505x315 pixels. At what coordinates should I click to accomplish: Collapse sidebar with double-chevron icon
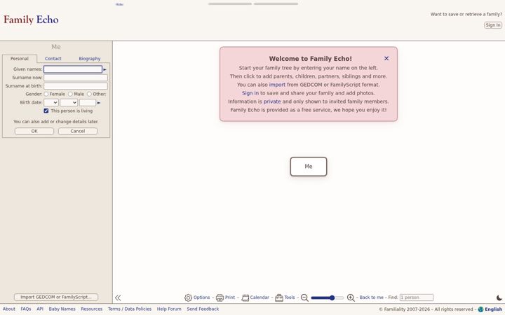pos(118,297)
